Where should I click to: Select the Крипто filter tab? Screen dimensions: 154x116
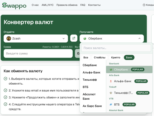pyautogui.click(x=115, y=58)
